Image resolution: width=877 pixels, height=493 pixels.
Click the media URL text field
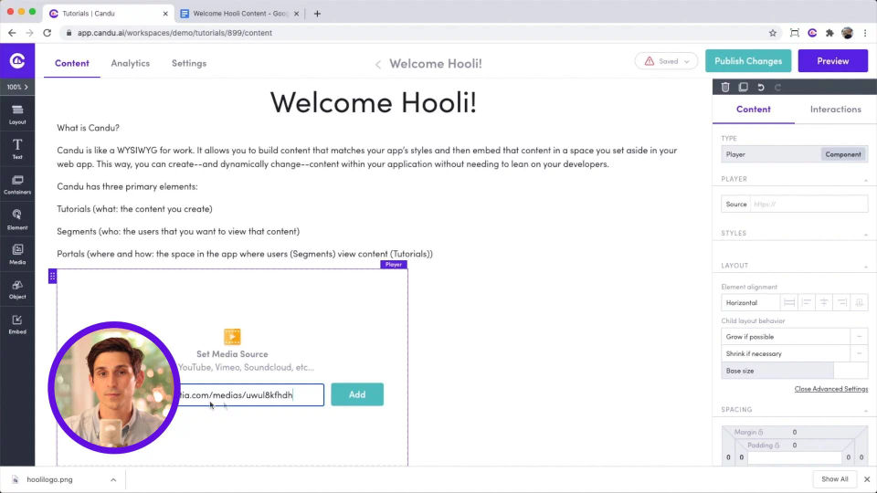pos(249,394)
